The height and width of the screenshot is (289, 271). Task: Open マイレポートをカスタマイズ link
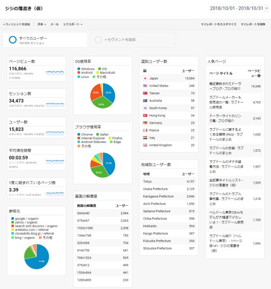point(218,24)
